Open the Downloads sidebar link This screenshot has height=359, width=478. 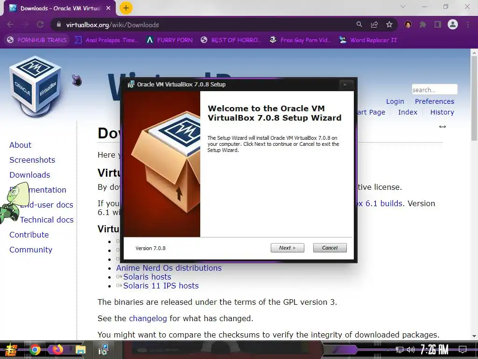point(29,175)
